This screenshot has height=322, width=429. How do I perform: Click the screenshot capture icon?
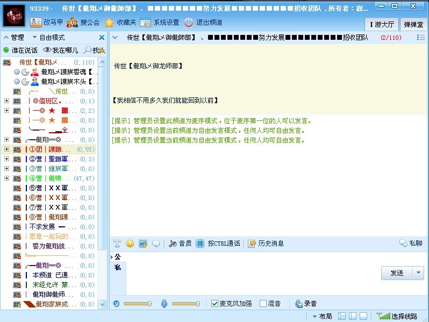point(143,243)
